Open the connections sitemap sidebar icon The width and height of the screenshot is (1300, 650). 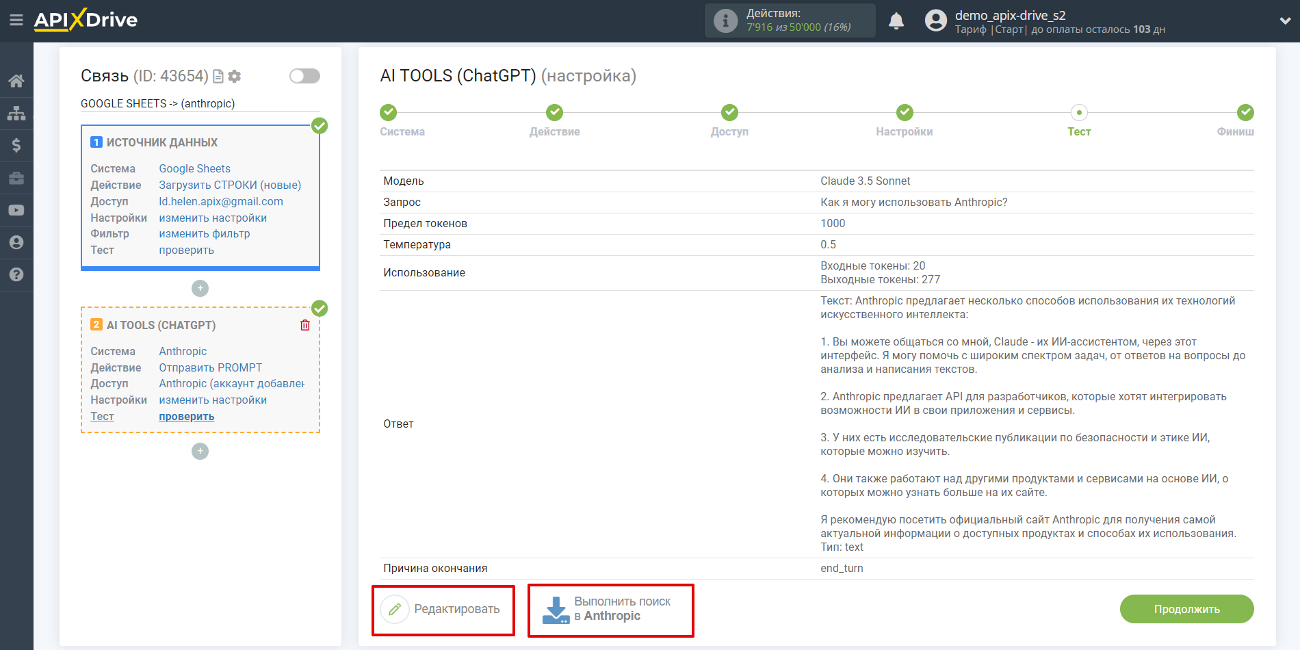tap(16, 113)
